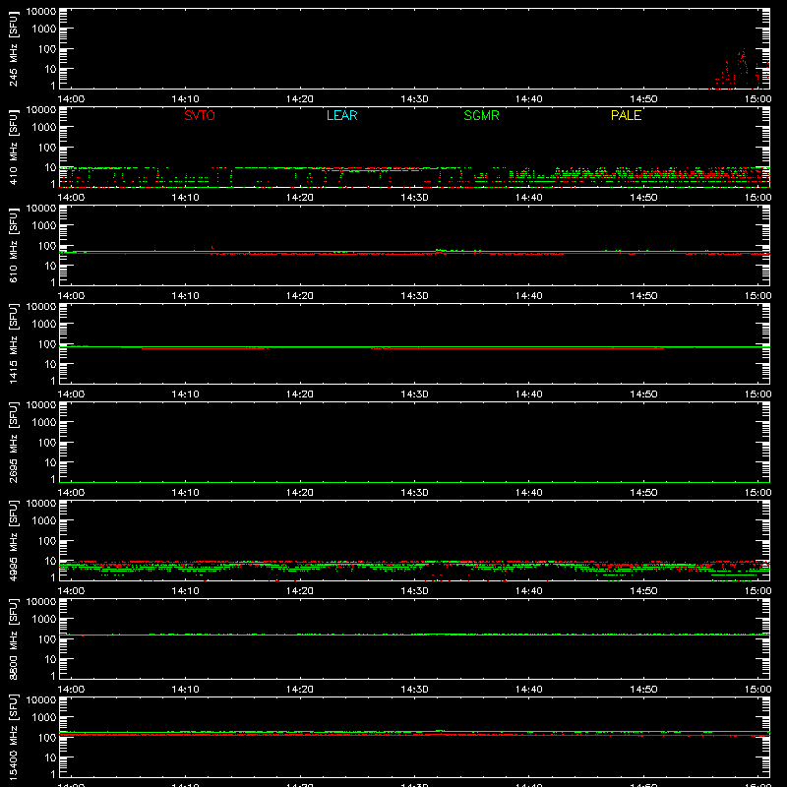Viewport: 787px width, 787px height.
Task: Click the 10000 tick label on 245 MHz axis
Action: [41, 12]
